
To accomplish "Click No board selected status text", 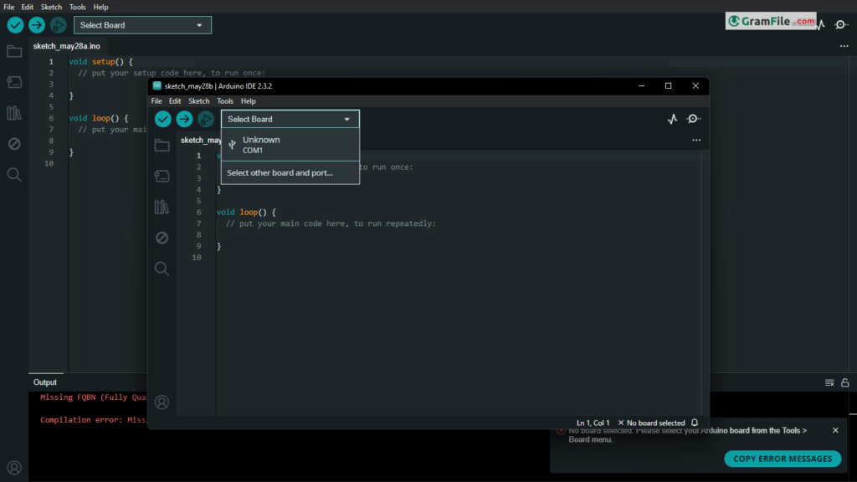I will click(x=651, y=423).
